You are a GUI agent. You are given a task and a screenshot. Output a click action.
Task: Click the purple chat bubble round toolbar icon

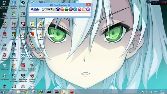(x=88, y=9)
